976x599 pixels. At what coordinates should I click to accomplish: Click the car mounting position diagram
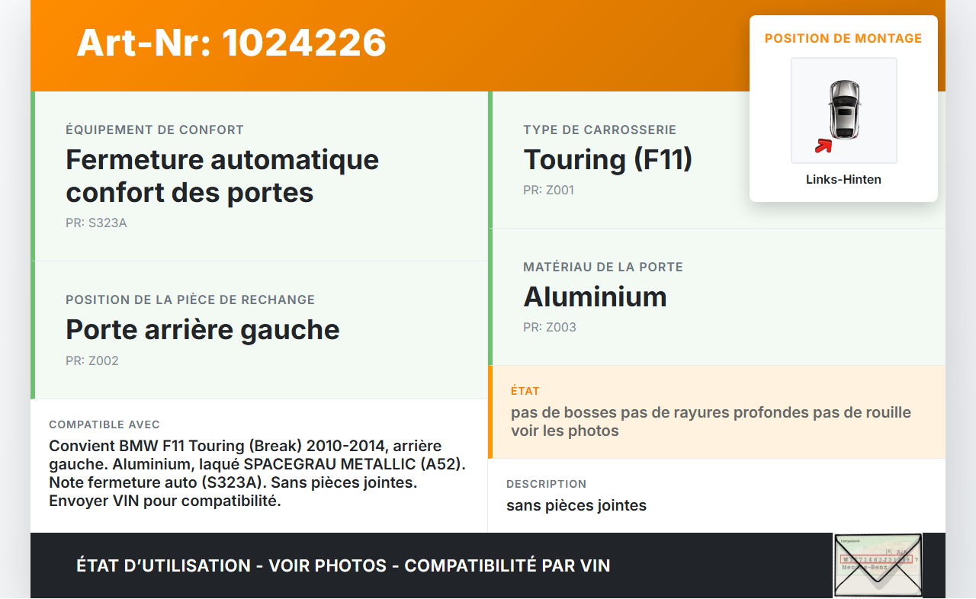(843, 111)
